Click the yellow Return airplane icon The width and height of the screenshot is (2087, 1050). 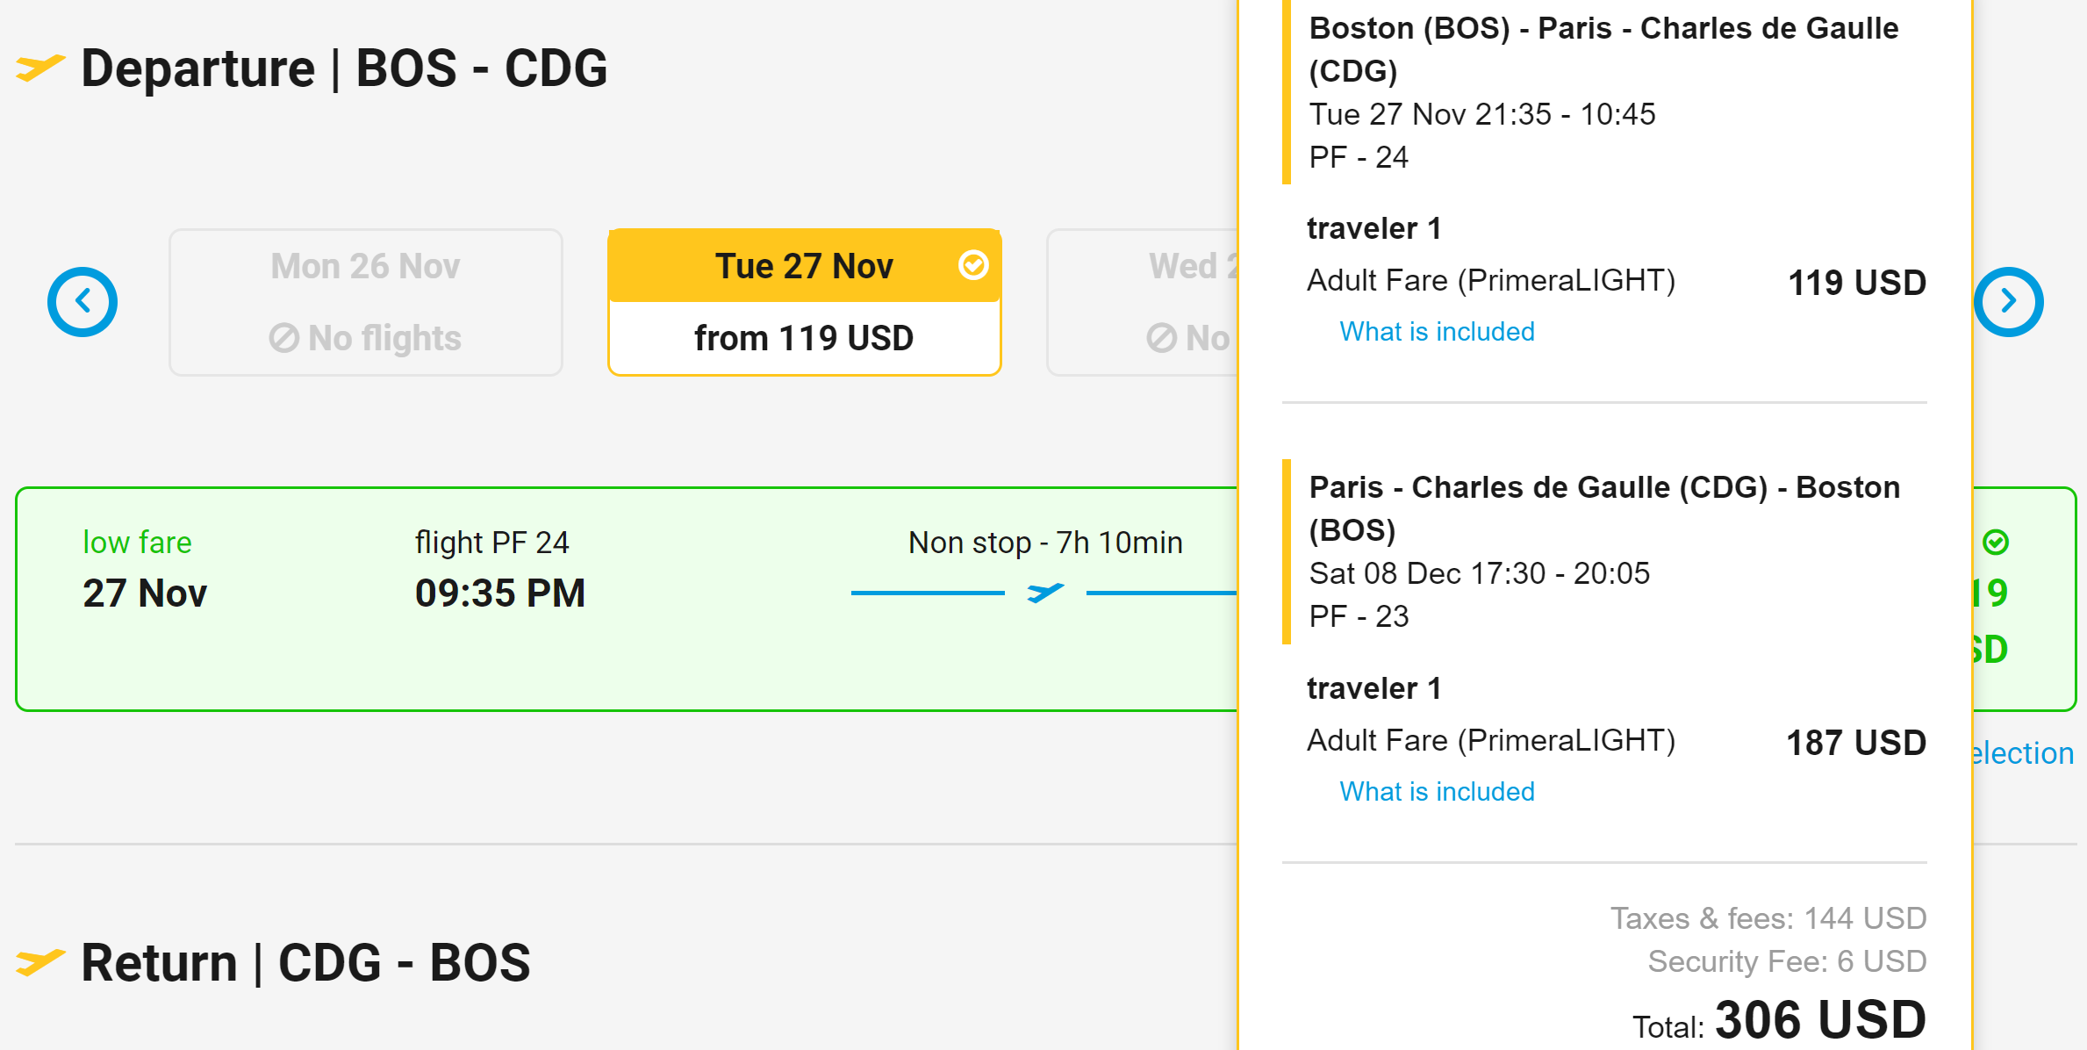[x=40, y=961]
